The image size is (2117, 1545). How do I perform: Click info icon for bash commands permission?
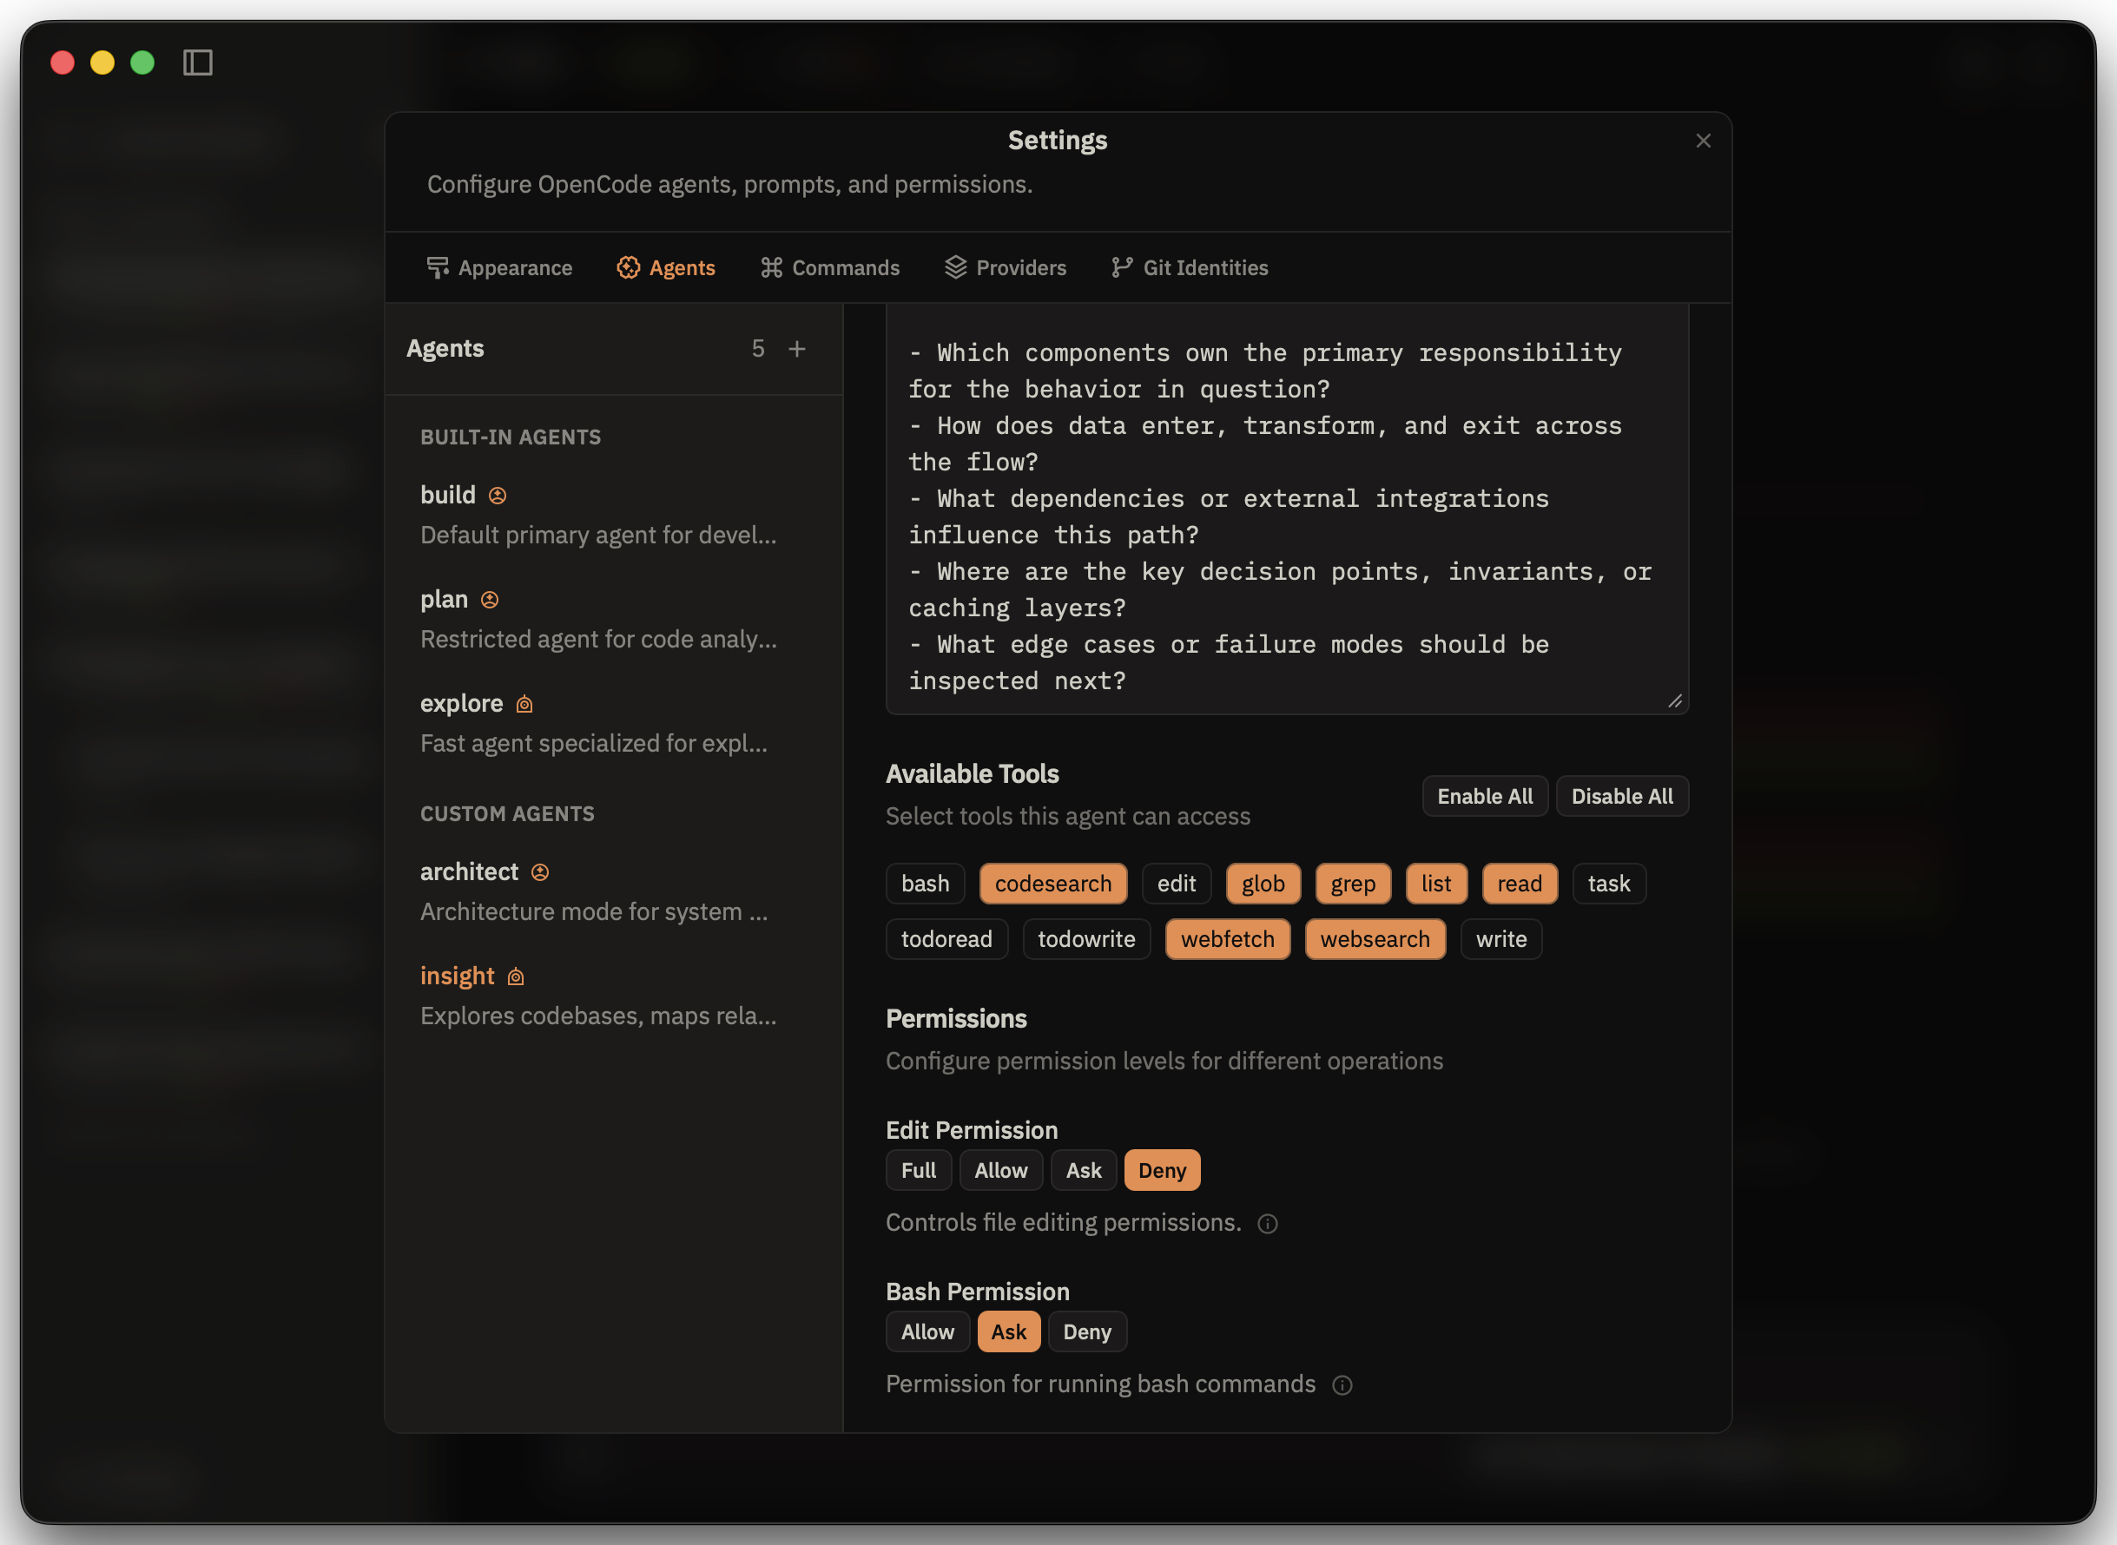(1342, 1386)
